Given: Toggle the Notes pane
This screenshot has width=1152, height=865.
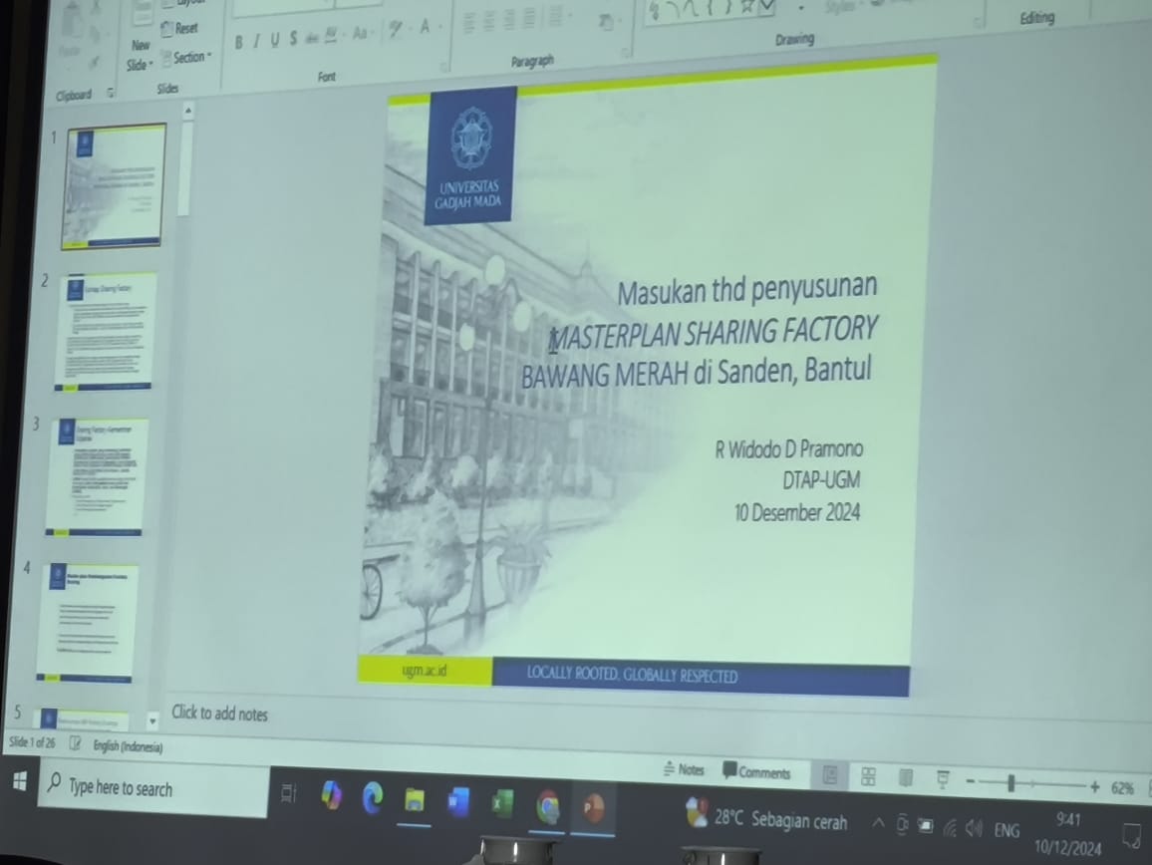Looking at the screenshot, I should [x=684, y=769].
